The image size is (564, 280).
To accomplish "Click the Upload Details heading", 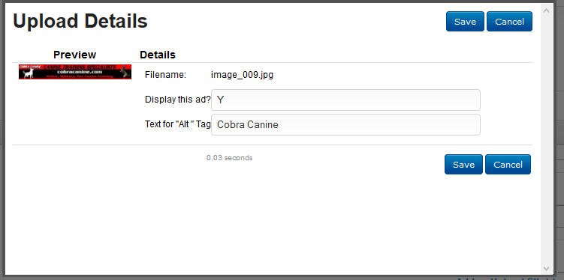I will tap(80, 22).
